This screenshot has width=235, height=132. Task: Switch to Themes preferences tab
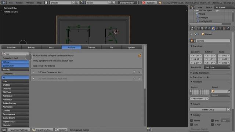91,47
